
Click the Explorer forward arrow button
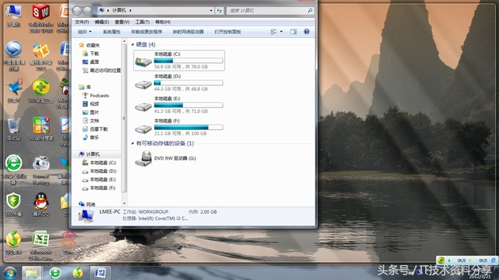click(87, 11)
